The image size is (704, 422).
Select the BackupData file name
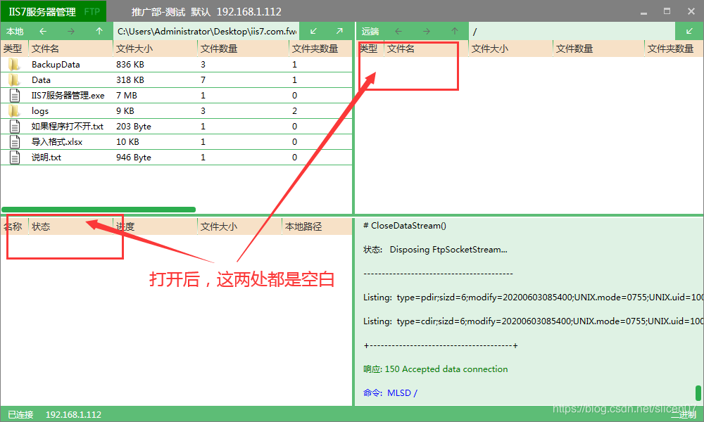[56, 65]
